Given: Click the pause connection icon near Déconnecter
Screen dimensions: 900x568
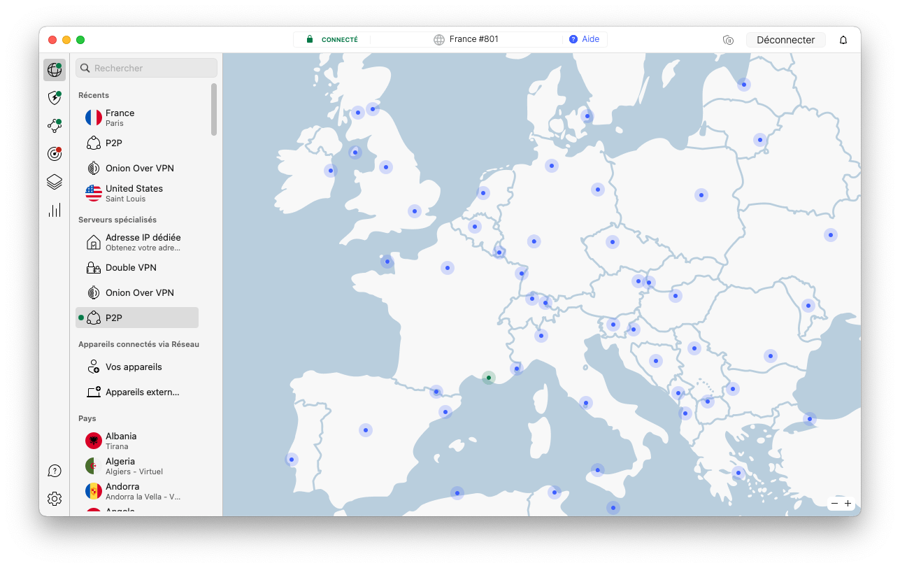Looking at the screenshot, I should click(x=728, y=40).
